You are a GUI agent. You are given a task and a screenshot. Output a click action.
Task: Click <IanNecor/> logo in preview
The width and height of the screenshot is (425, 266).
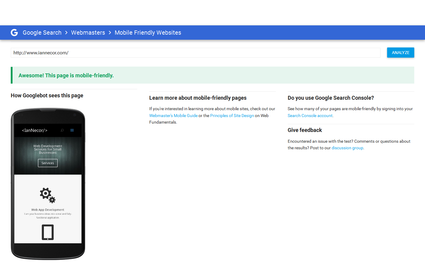pyautogui.click(x=35, y=130)
